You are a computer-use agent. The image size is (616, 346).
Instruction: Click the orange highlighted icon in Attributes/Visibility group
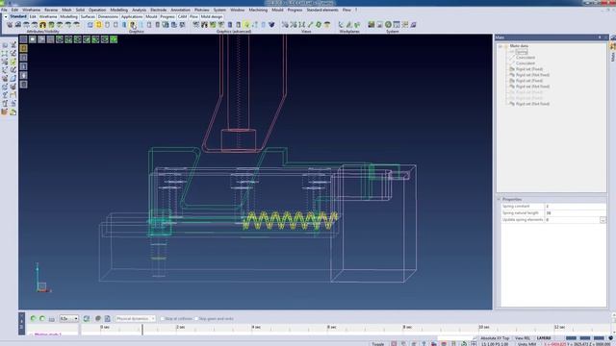tap(42, 25)
